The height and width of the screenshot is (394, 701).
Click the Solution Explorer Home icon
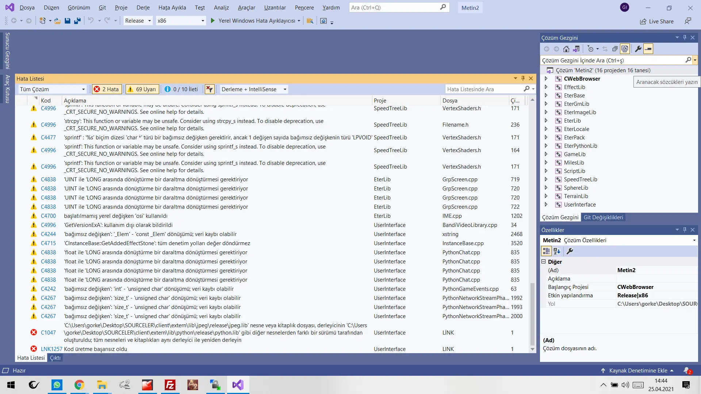566,49
